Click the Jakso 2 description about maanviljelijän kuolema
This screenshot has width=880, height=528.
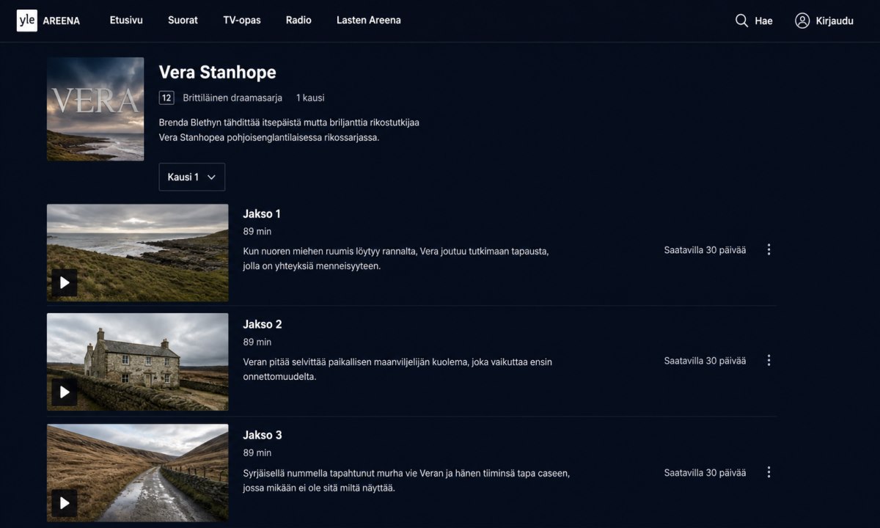(x=397, y=370)
